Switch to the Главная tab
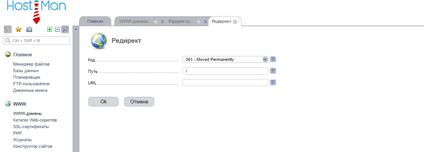 click(x=95, y=21)
